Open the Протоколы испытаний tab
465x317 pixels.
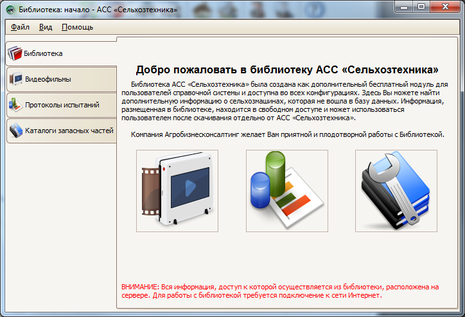click(62, 105)
